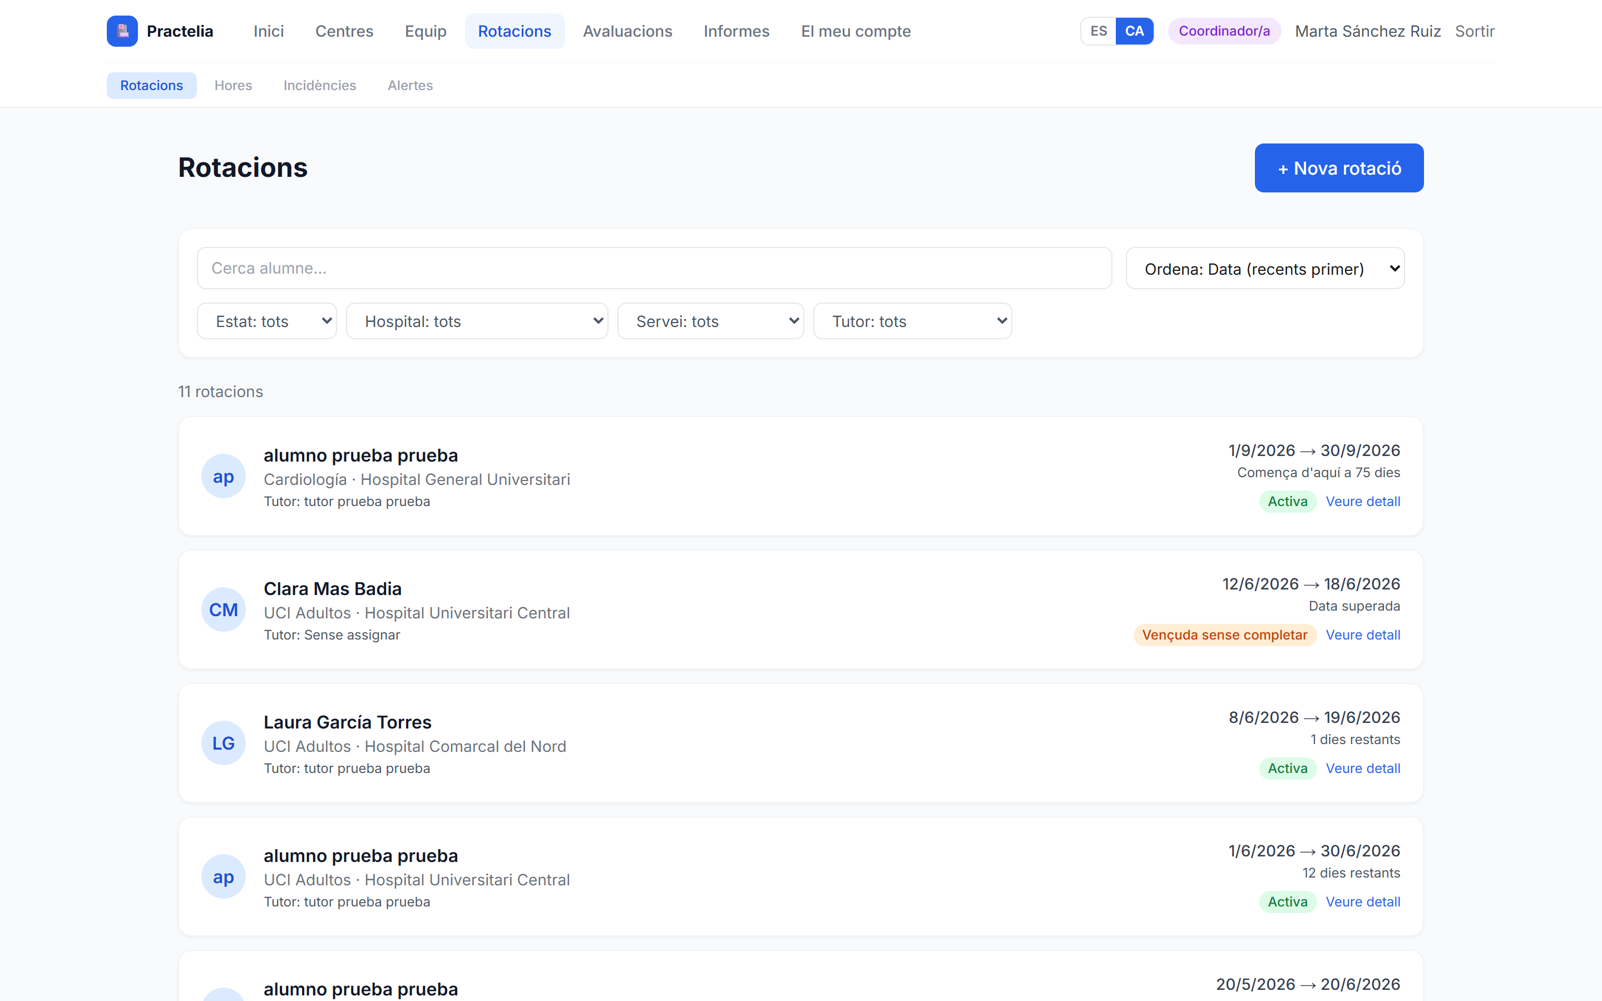Open the Centres navigation item
The image size is (1602, 1001).
(344, 31)
